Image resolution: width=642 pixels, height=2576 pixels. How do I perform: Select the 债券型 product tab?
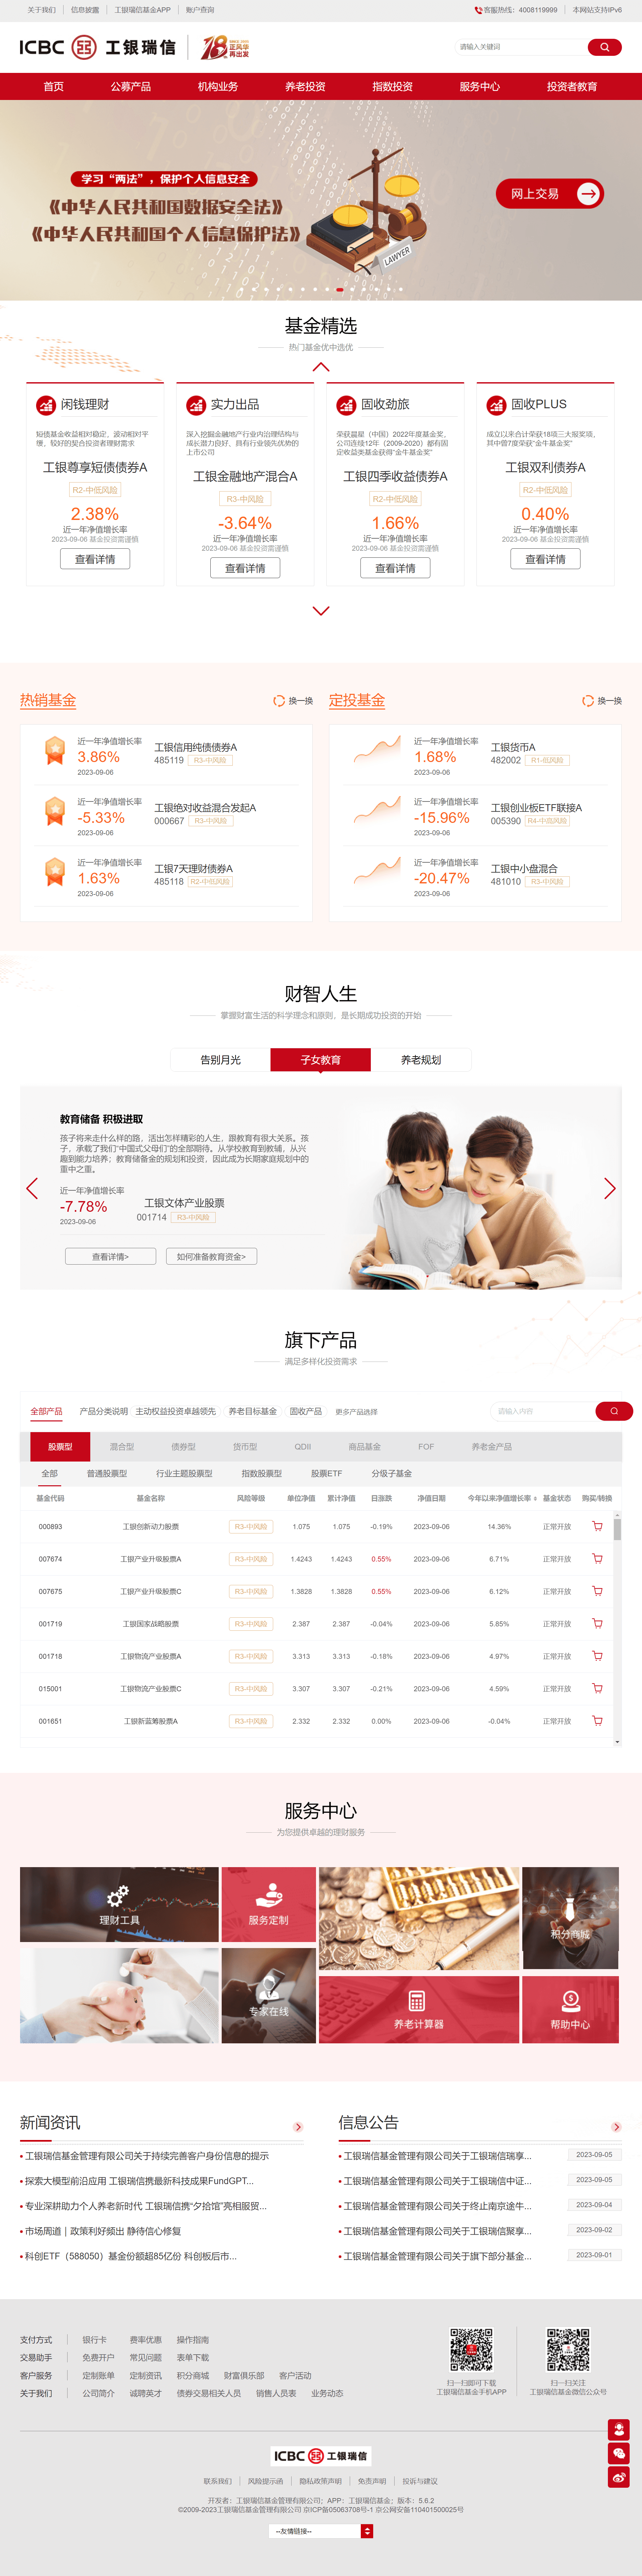183,1447
